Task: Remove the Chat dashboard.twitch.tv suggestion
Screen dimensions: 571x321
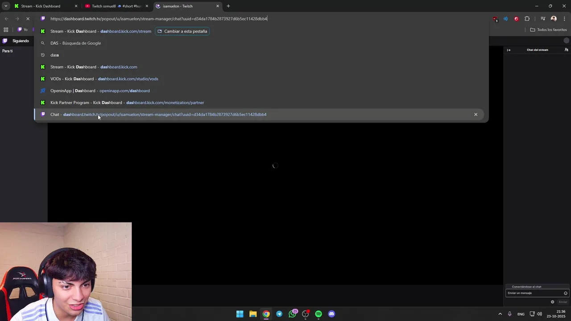Action: (x=476, y=115)
